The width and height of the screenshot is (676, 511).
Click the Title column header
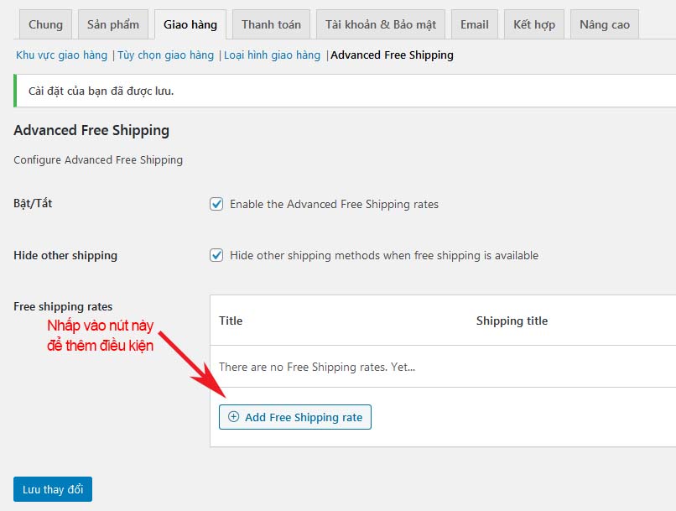(231, 321)
